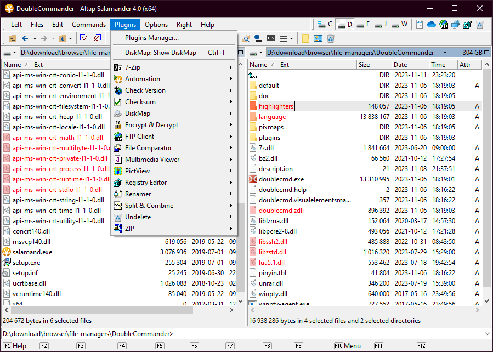
Task: Switch to drive C in drive bar
Action: (325, 25)
